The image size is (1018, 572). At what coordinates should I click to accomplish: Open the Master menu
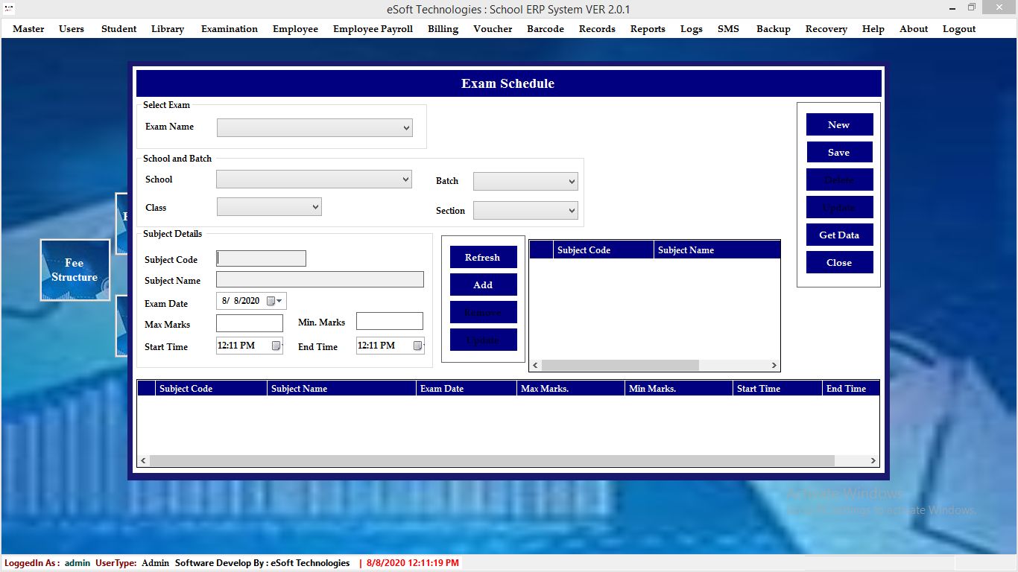[x=28, y=29]
